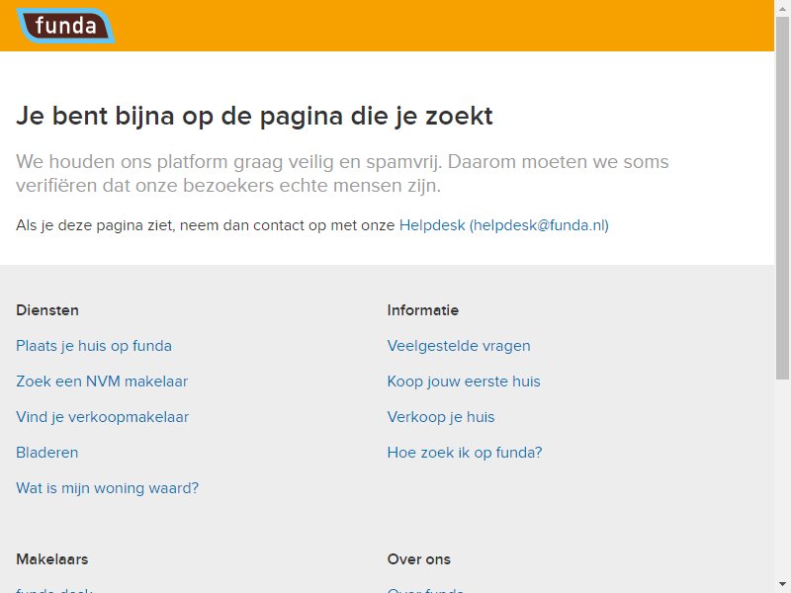
Task: Open 'Veelgestelde vragen' page
Action: point(459,346)
